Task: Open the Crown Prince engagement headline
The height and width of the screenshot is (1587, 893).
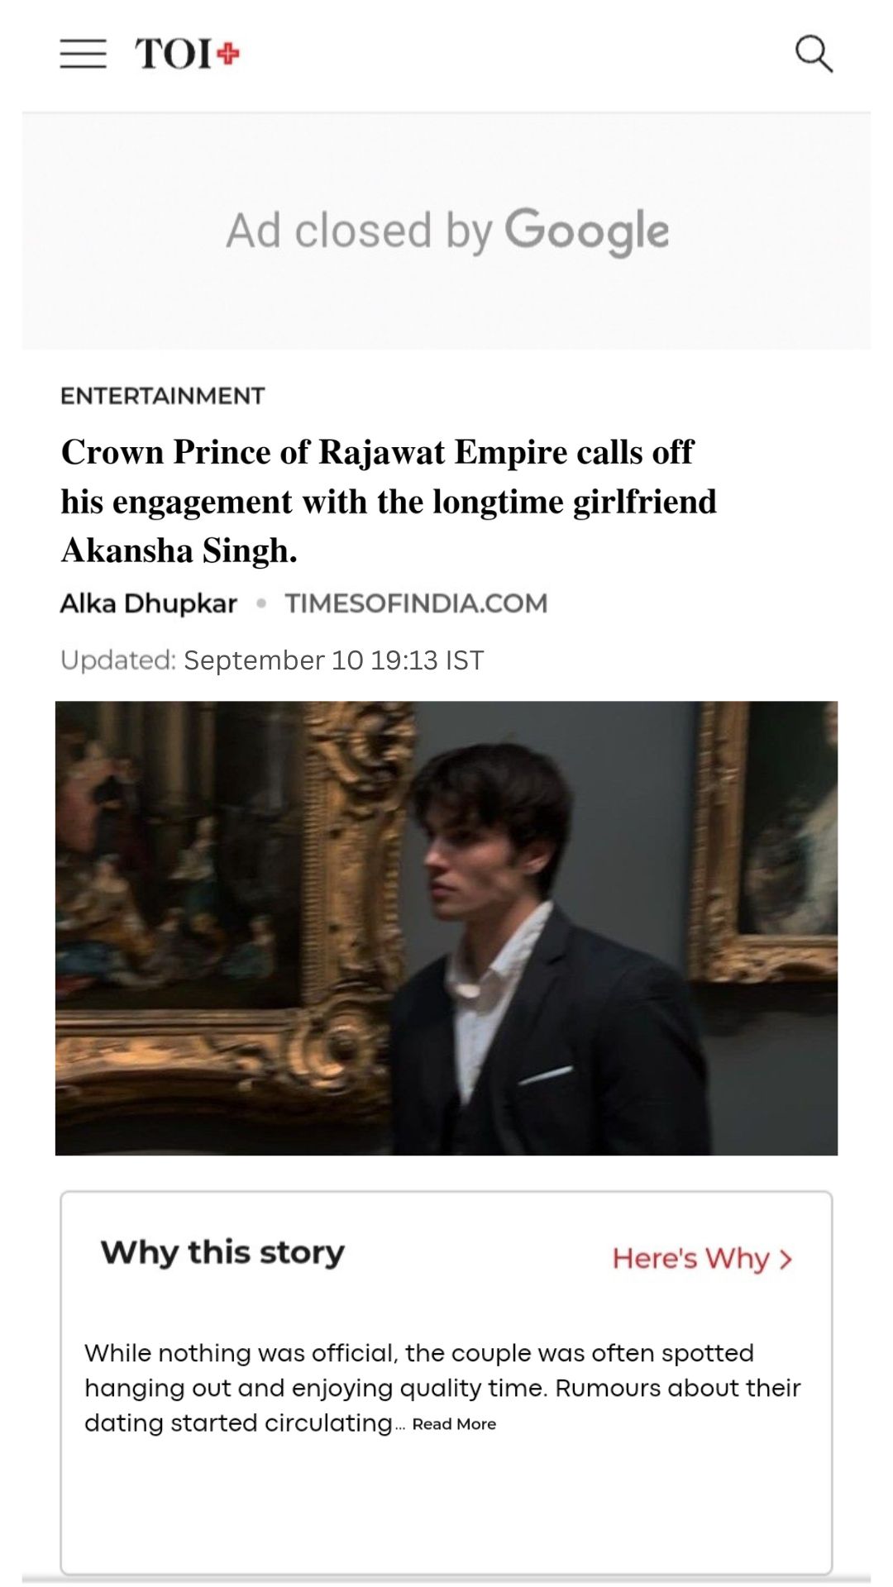Action: (389, 501)
